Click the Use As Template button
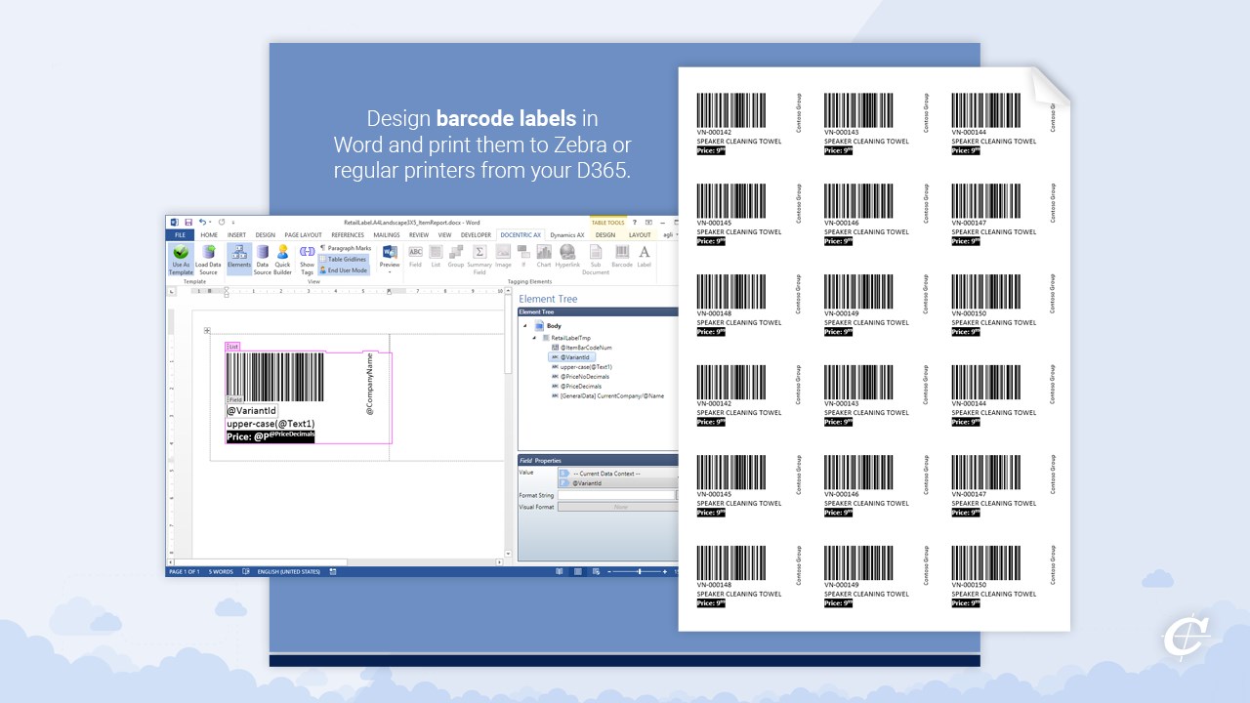 click(x=181, y=260)
